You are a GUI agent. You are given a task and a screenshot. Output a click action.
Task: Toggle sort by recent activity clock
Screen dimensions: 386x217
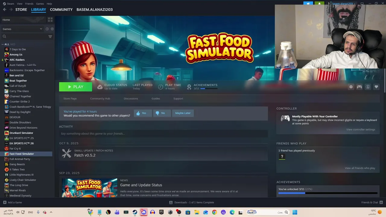click(47, 29)
